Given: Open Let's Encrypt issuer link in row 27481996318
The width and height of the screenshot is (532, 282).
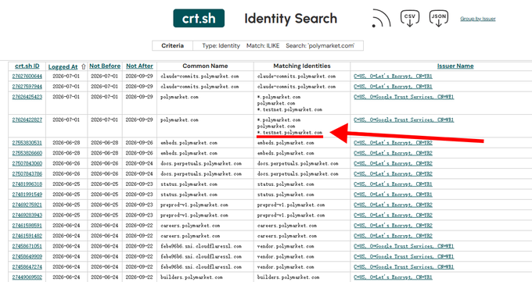Looking at the screenshot, I should pos(393,184).
